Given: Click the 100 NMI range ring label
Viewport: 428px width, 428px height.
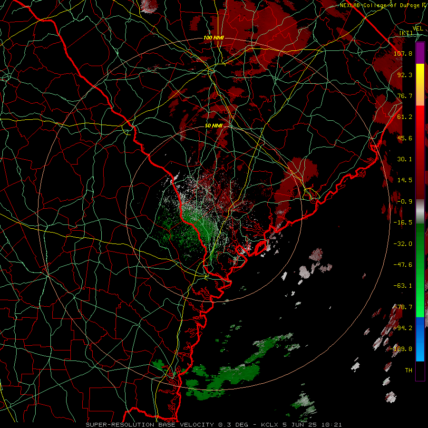Looking at the screenshot, I should 214,38.
